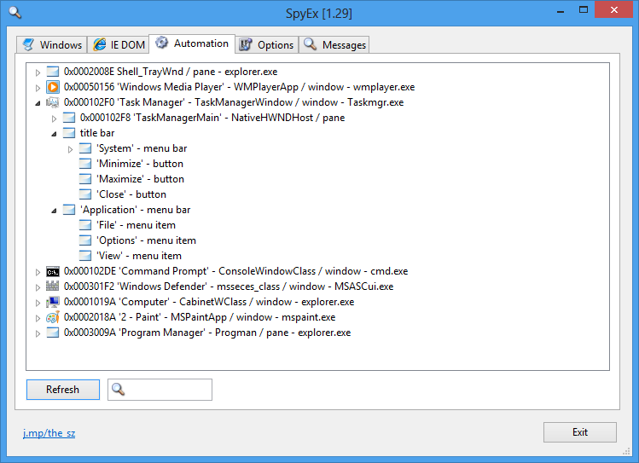Image resolution: width=639 pixels, height=463 pixels.
Task: Select the 'Computer' - CabinetWClass row text
Action: click(x=209, y=302)
